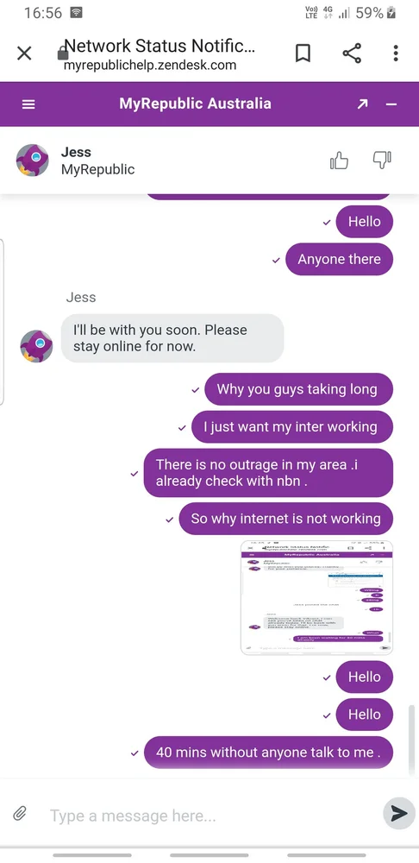Minimize the MyRepublic chat widget

pyautogui.click(x=391, y=104)
